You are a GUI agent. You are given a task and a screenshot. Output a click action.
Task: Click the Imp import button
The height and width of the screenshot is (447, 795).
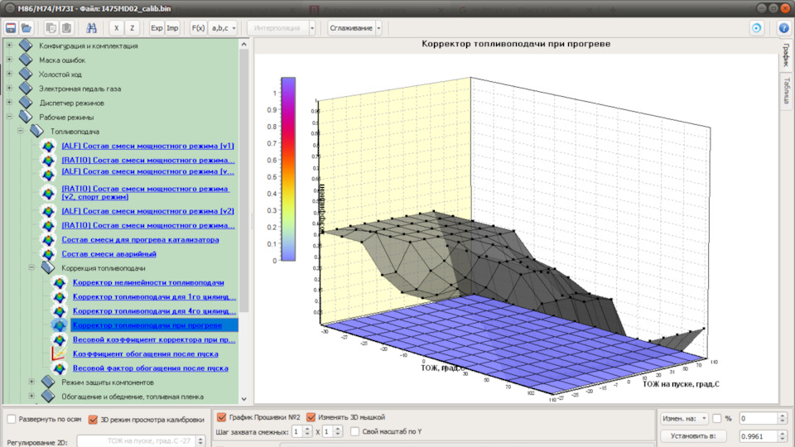pos(172,28)
